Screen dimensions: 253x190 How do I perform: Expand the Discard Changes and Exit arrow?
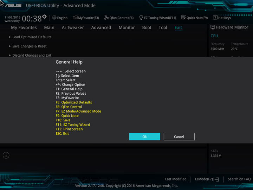click(10, 55)
